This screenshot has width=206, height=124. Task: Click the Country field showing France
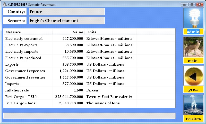pos(67,12)
